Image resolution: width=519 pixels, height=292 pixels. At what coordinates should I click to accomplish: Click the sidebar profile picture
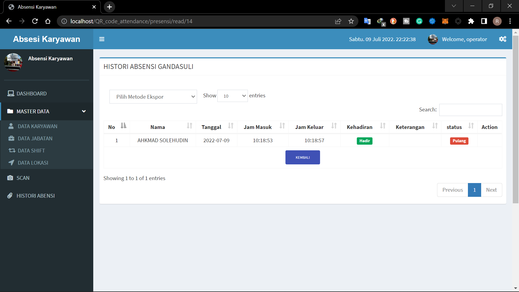pyautogui.click(x=13, y=62)
